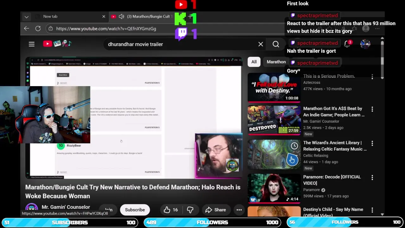Image resolution: width=405 pixels, height=228 pixels.
Task: Open options for Wizard's Ancient Library video
Action: [372, 143]
